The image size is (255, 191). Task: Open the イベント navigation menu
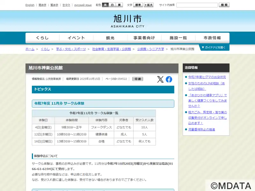click(x=76, y=38)
